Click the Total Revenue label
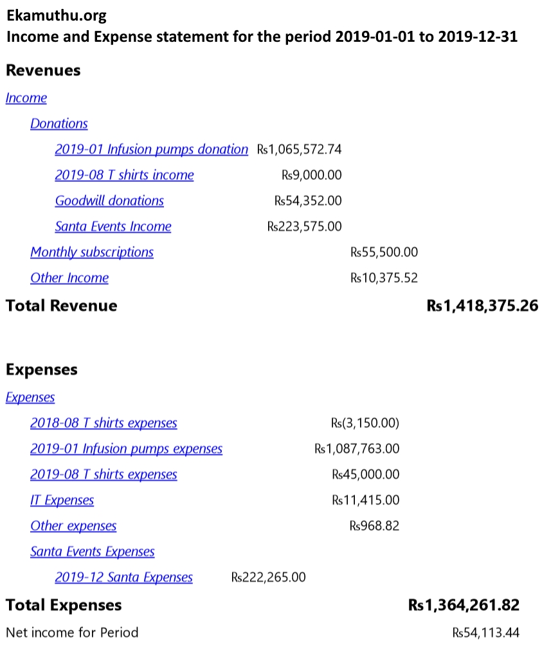Image resolution: width=542 pixels, height=655 pixels. point(62,306)
